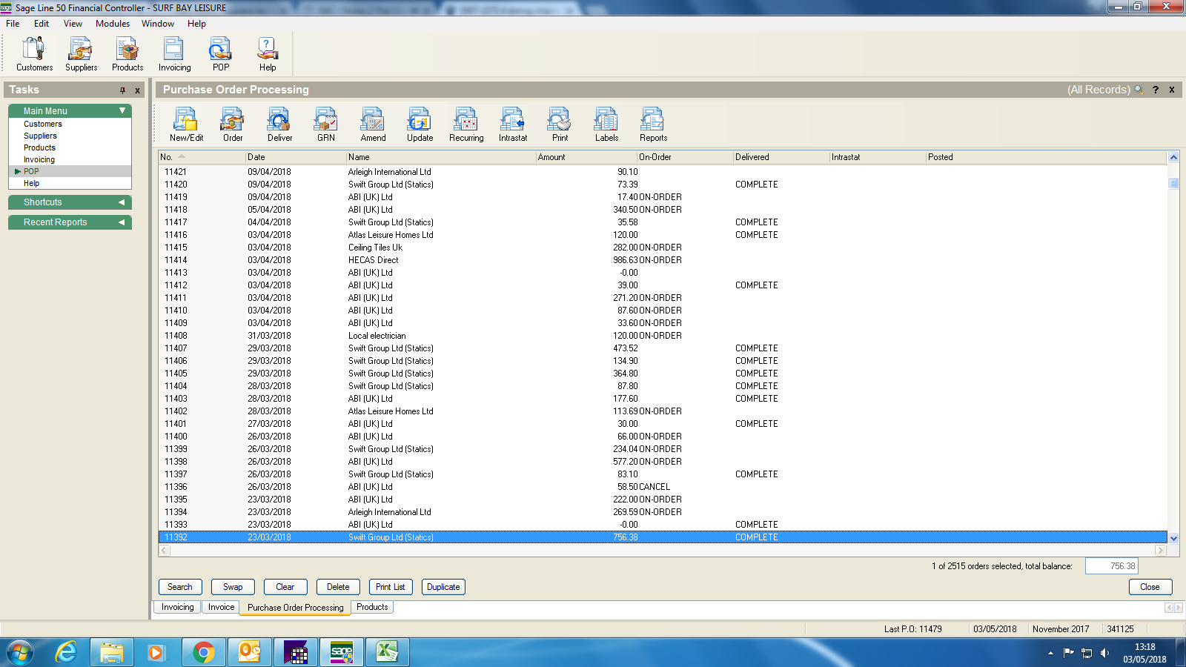
Task: Click the Amend order icon
Action: click(x=373, y=124)
